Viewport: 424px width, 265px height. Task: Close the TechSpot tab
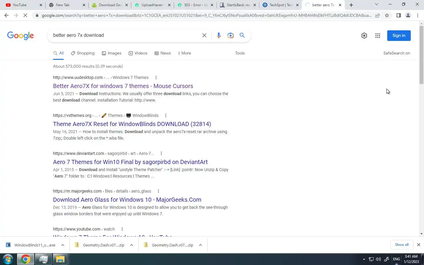(x=297, y=5)
